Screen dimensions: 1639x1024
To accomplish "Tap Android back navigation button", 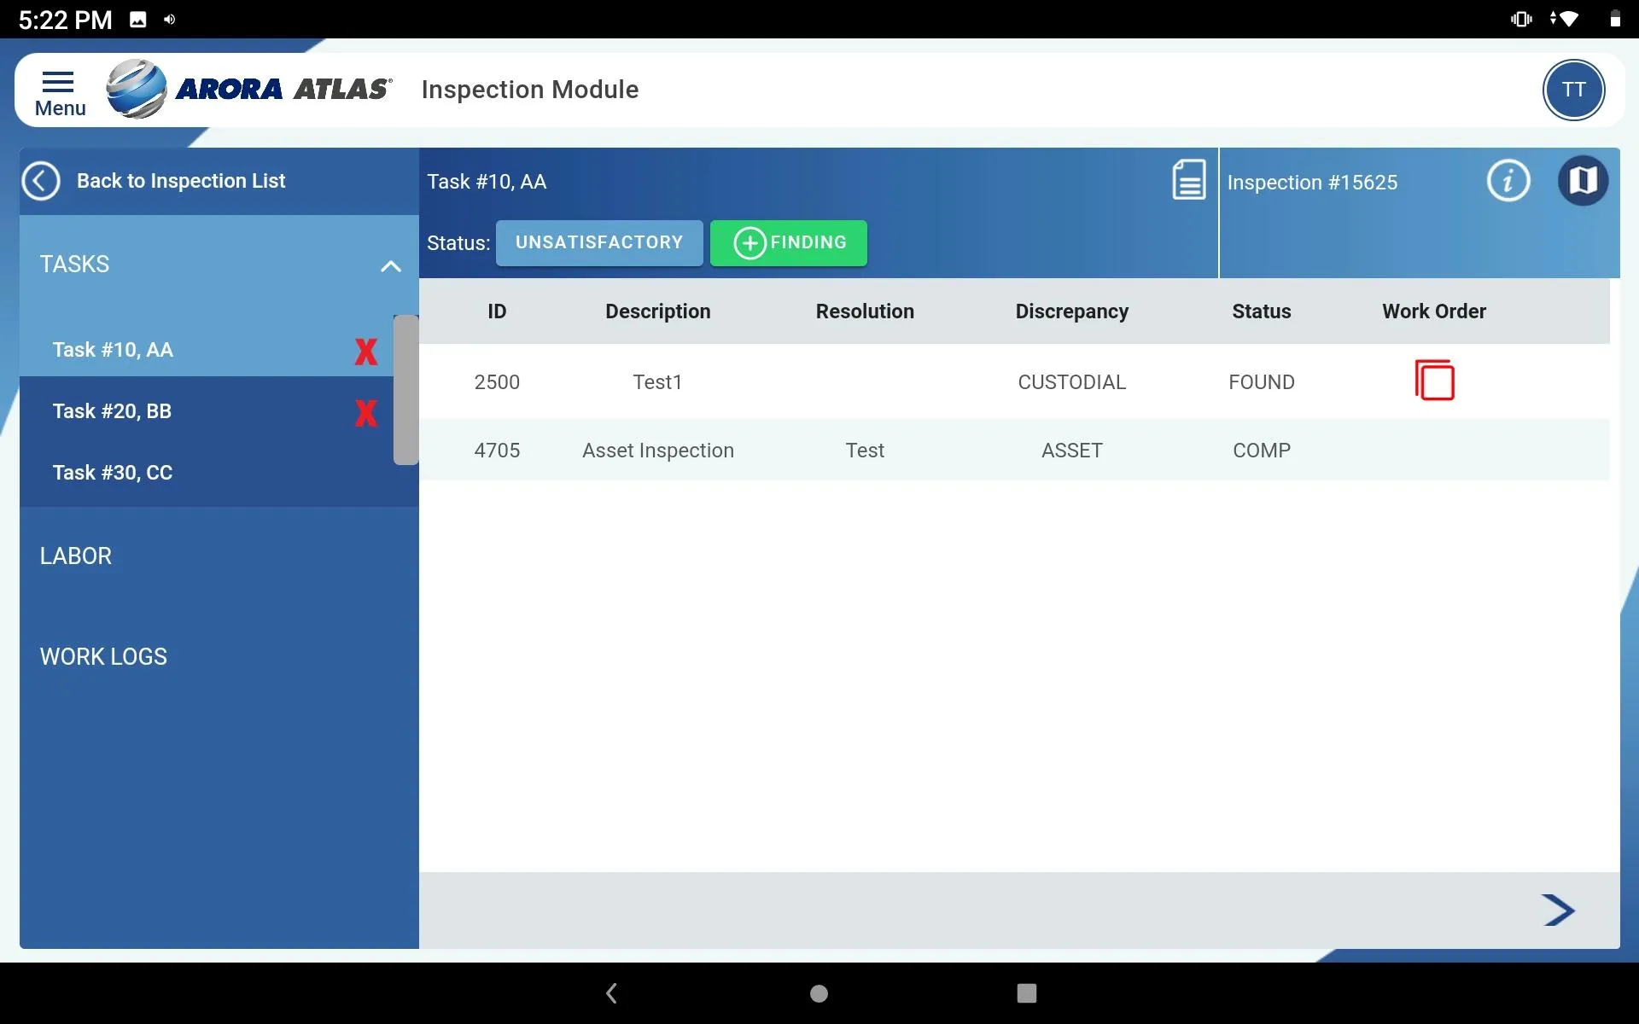I will click(611, 993).
